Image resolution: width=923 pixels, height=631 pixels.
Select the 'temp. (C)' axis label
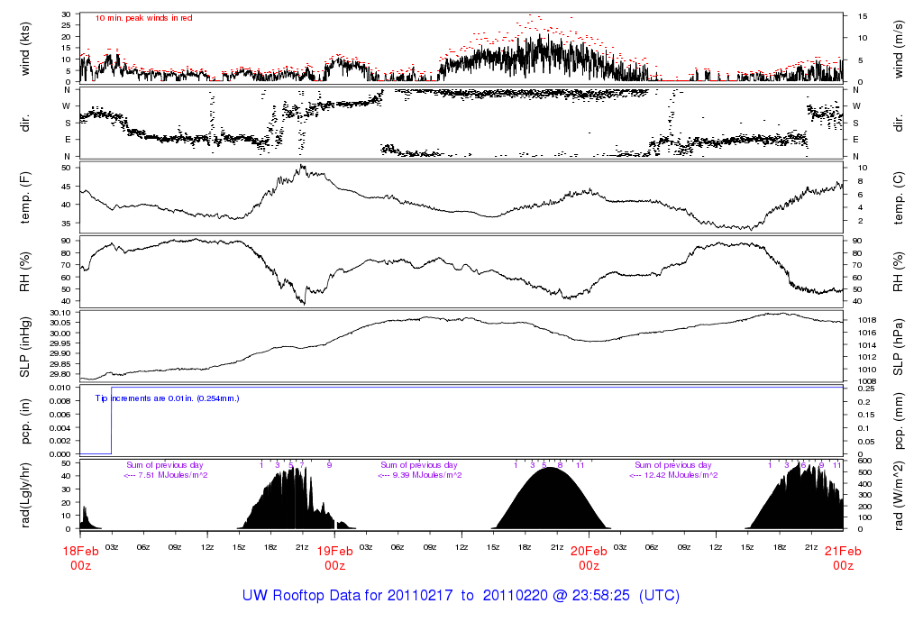[898, 198]
